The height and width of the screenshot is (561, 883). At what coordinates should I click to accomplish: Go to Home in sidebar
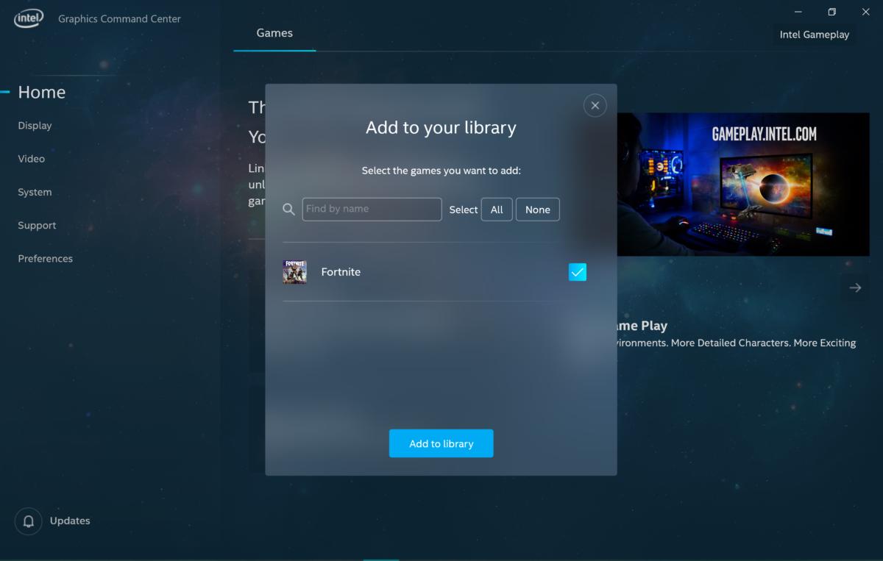click(x=42, y=92)
